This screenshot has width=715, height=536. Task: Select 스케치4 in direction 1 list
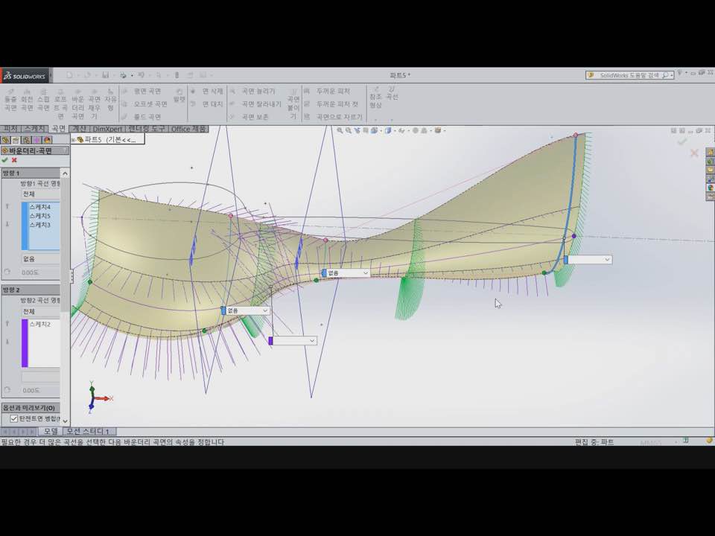pyautogui.click(x=39, y=206)
